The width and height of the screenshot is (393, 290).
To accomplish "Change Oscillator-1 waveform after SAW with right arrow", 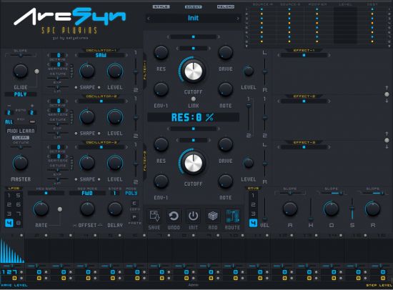I will coord(126,56).
